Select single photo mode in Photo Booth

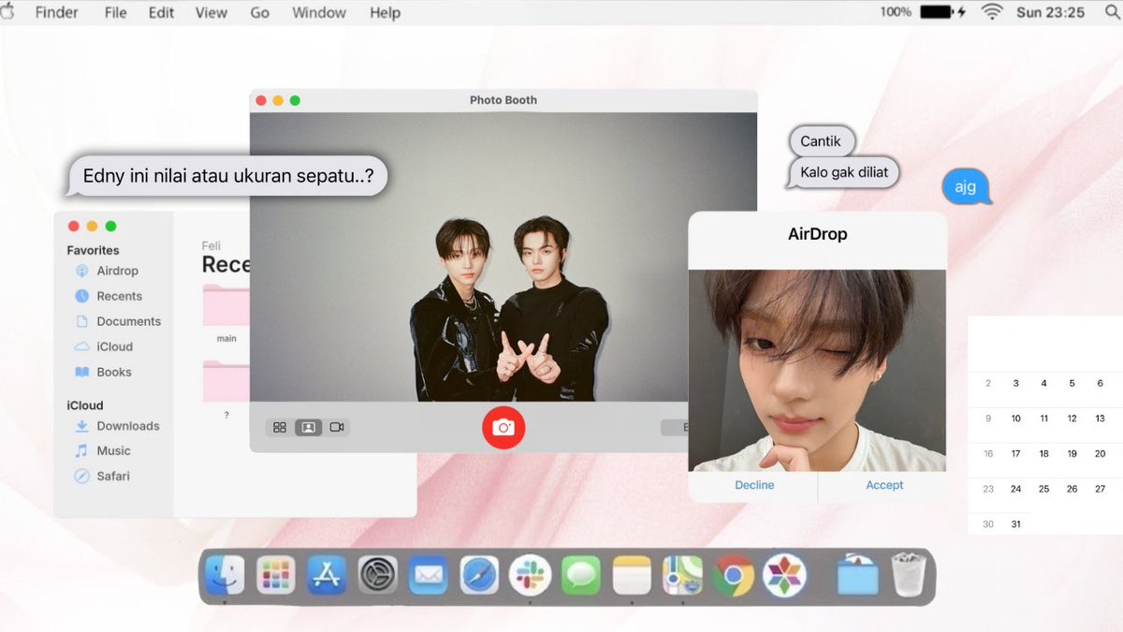tap(308, 427)
